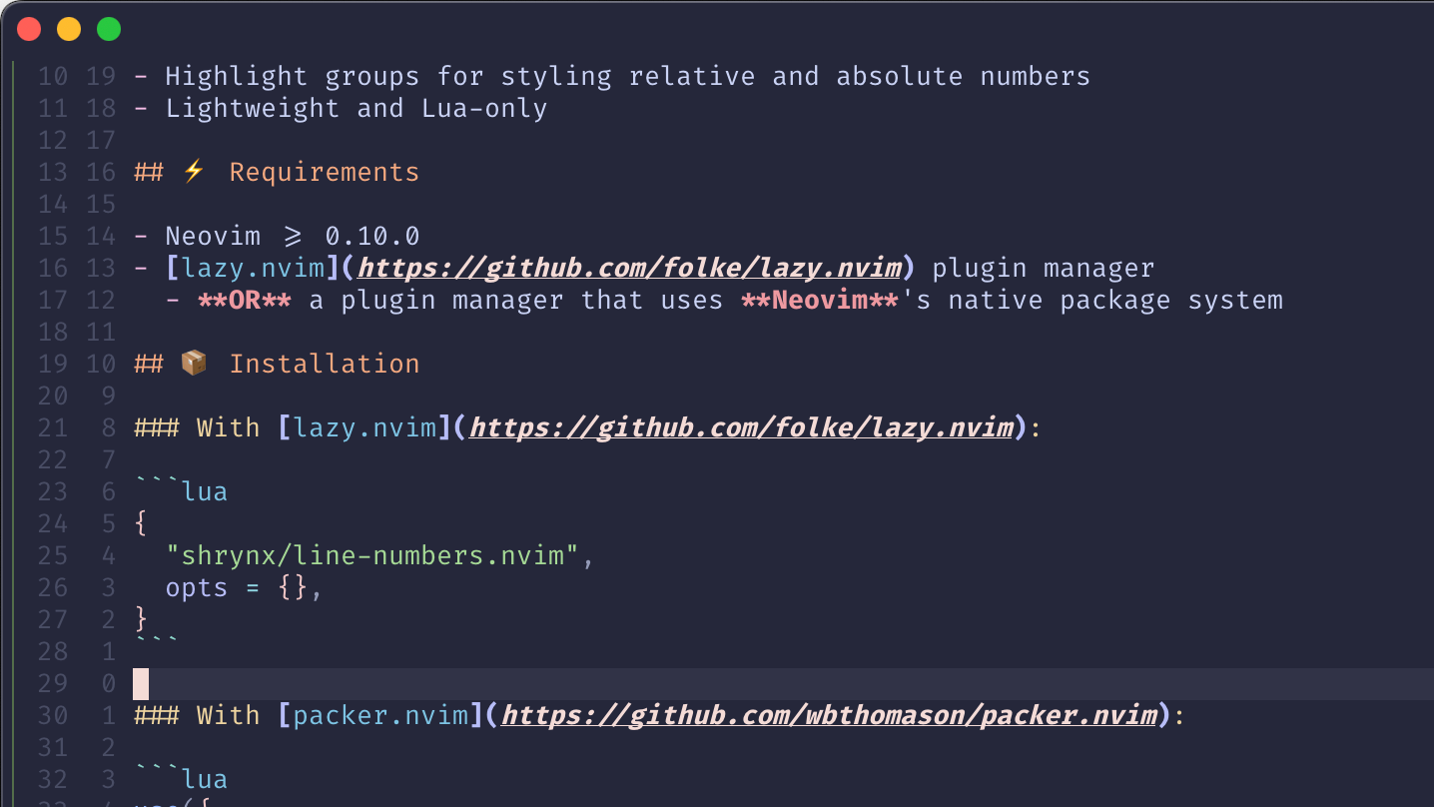Image resolution: width=1434 pixels, height=807 pixels.
Task: Click the package box emoji before Installation
Action: click(194, 363)
